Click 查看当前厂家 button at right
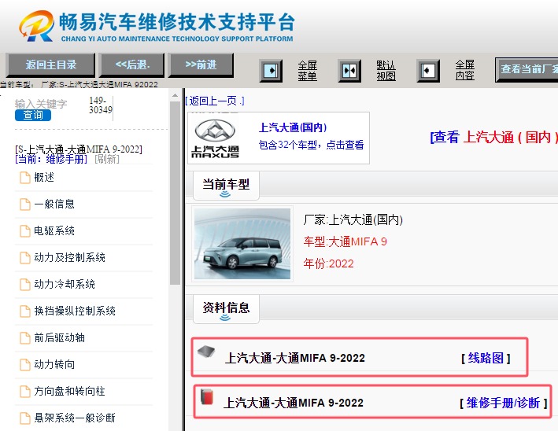 (x=527, y=69)
